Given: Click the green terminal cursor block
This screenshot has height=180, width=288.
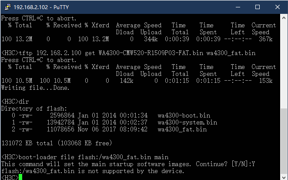Looking at the screenshot, I should [20, 177].
